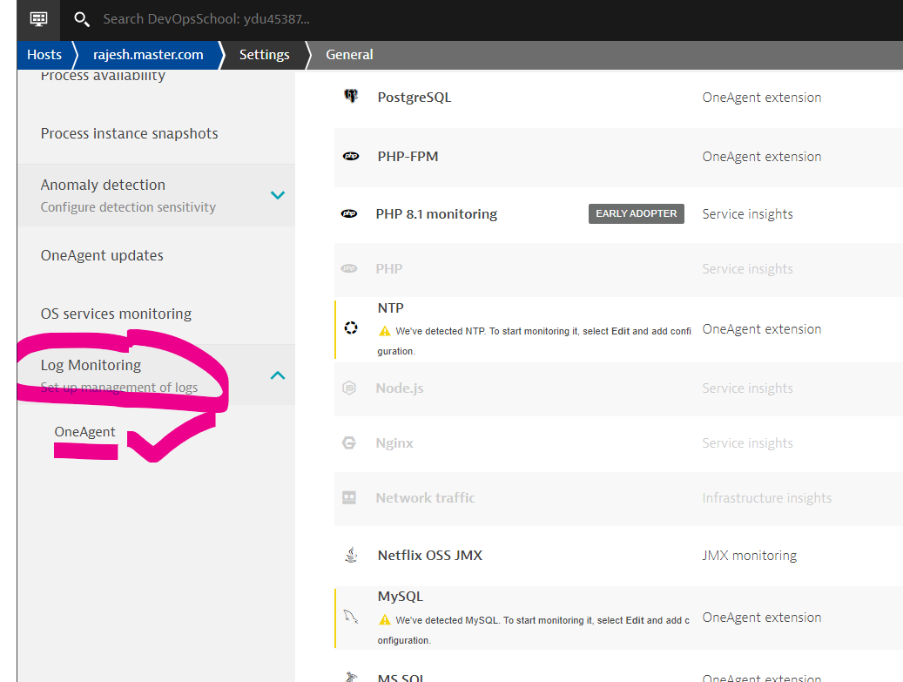Click JMX monitoring type label
The height and width of the screenshot is (682, 903).
[749, 556]
